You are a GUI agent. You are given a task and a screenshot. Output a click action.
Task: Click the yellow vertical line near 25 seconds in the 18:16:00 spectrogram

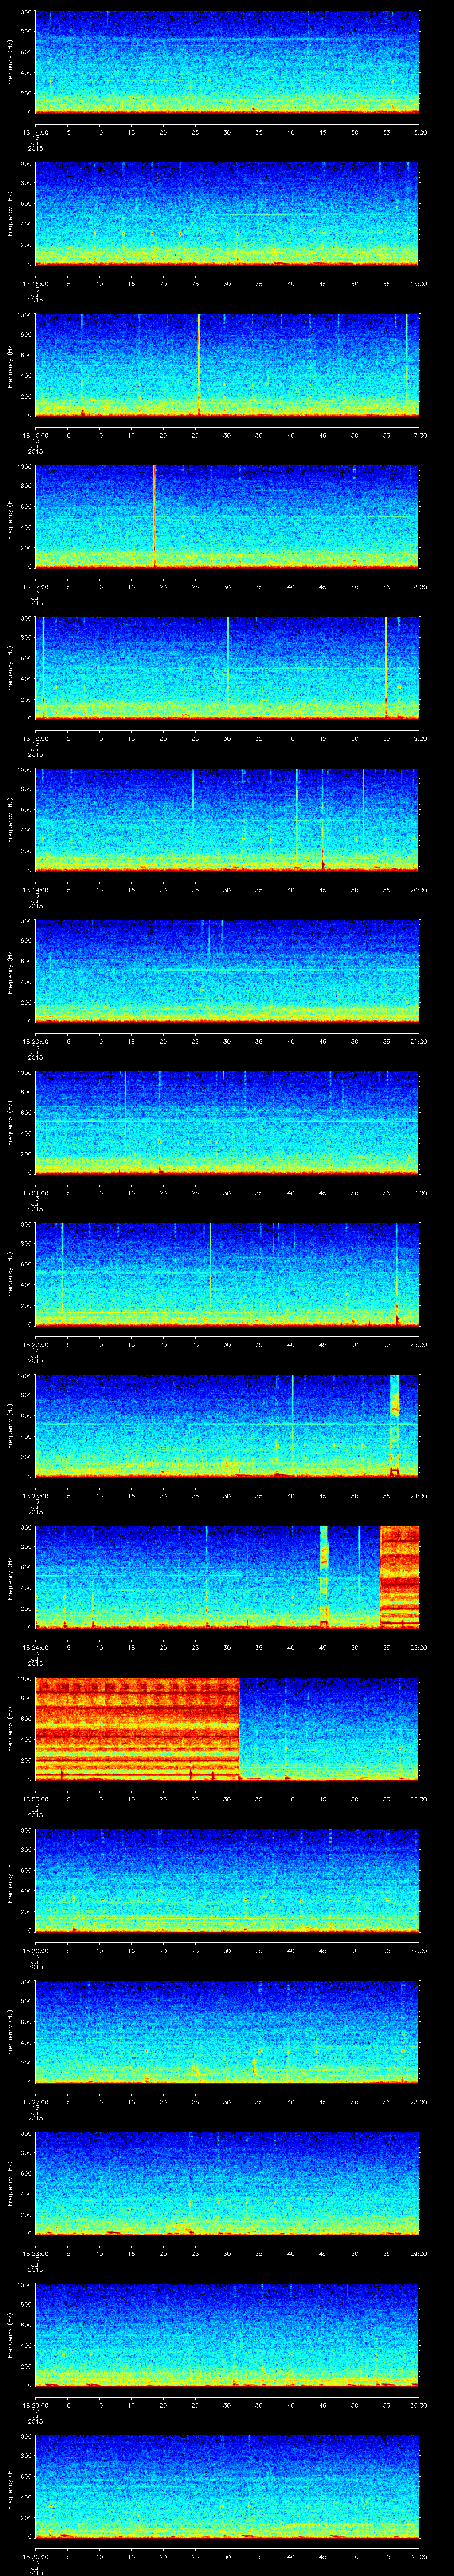[x=199, y=365]
